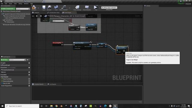The image size is (192, 108).
Task: Collapse the Capsule Component tree node
Action: coord(2,14)
